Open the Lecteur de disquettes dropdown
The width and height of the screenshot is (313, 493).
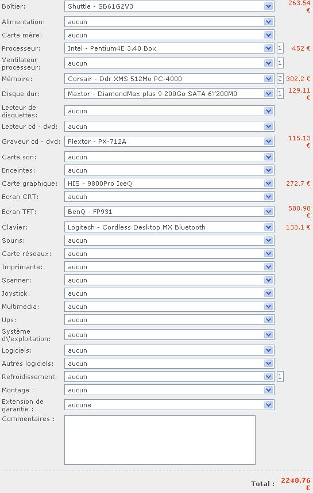pyautogui.click(x=169, y=111)
